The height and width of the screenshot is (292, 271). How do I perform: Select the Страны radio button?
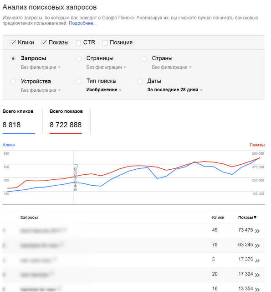pos(144,59)
